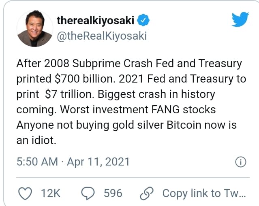Click the Apr 11, 2021 date
Viewport: 259px width, 206px height.
tap(98, 161)
